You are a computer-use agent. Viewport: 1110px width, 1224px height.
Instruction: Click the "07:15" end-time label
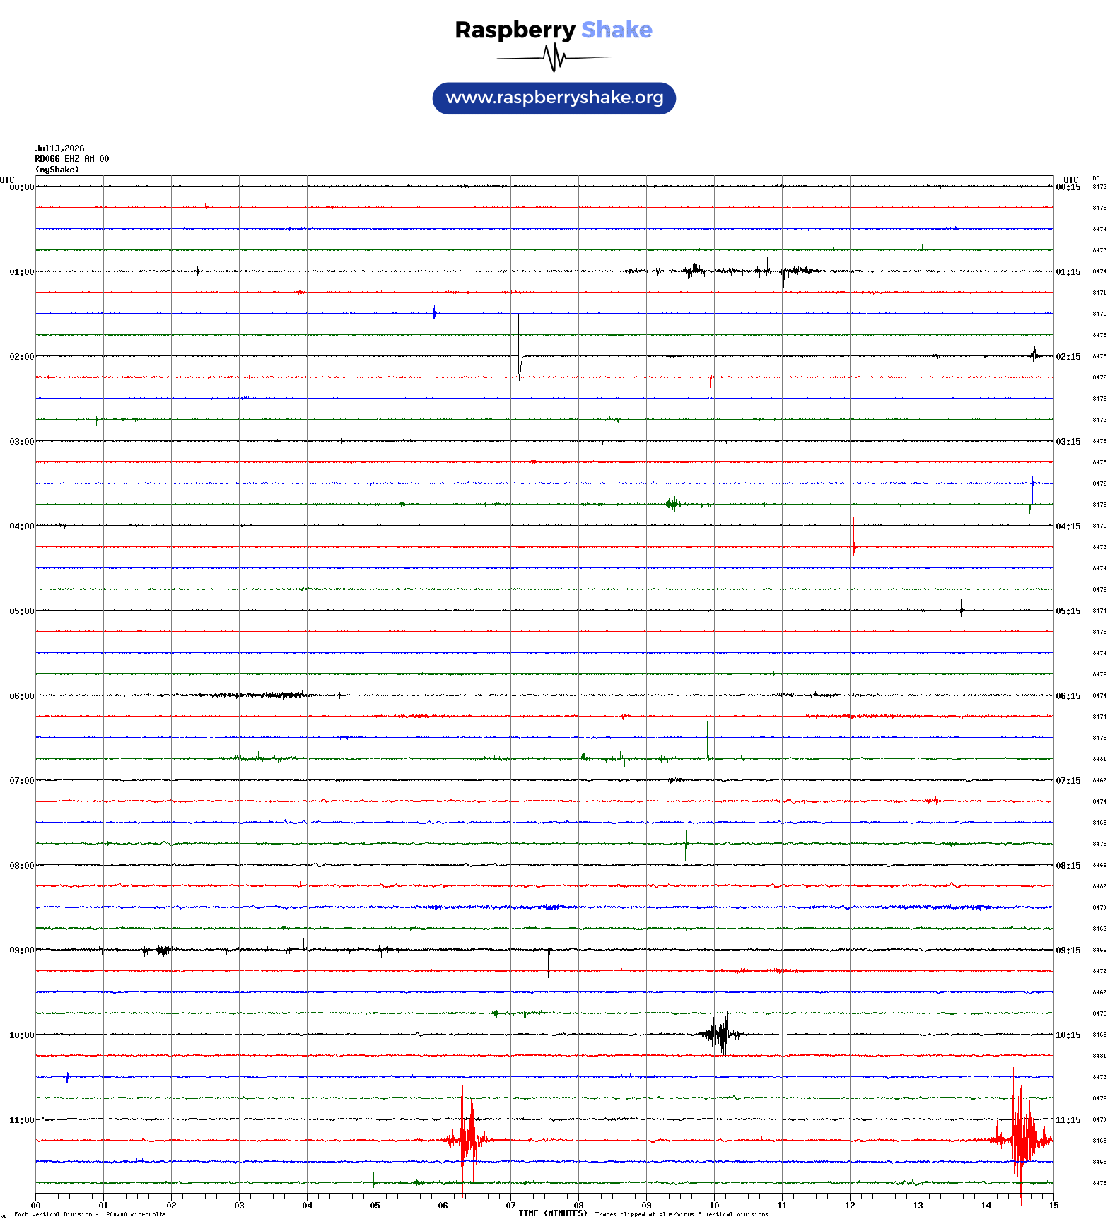click(x=1068, y=781)
